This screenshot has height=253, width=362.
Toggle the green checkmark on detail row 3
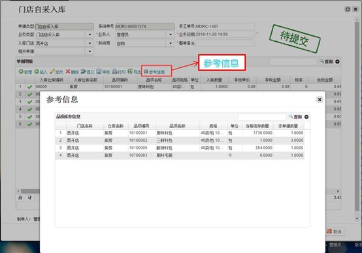click(29, 102)
